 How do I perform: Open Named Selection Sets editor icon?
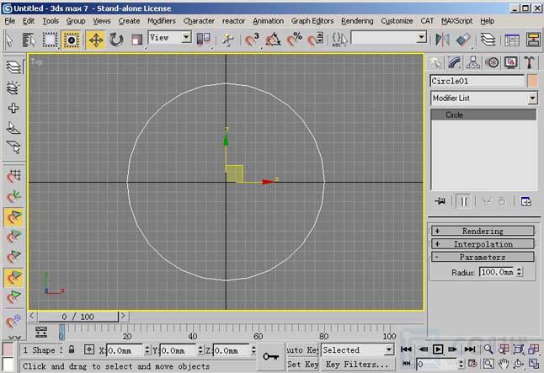pyautogui.click(x=339, y=40)
